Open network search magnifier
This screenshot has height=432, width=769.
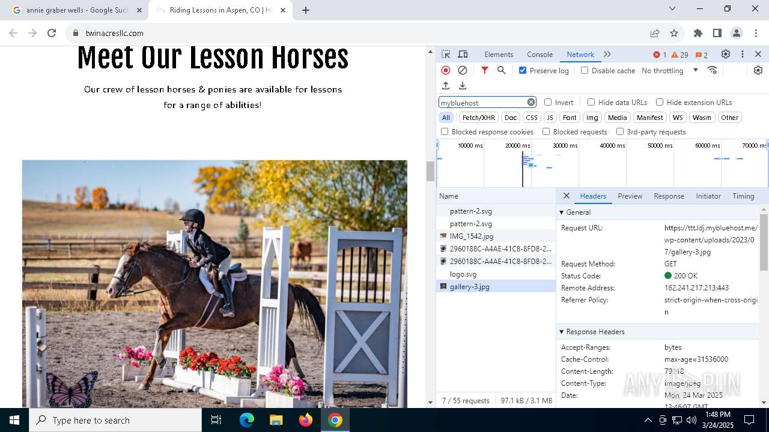click(502, 70)
